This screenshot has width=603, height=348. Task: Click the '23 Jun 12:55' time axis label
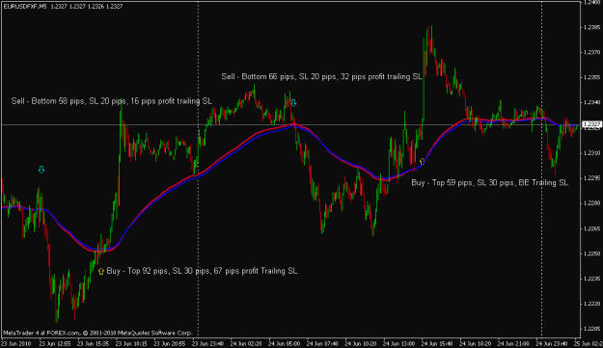coord(55,343)
